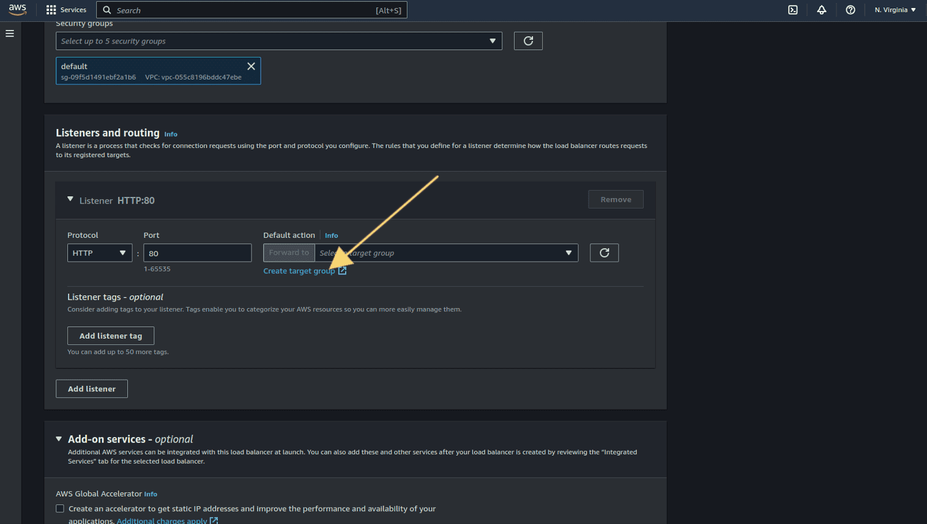The width and height of the screenshot is (927, 524).
Task: Click the Create target group link
Action: (299, 271)
